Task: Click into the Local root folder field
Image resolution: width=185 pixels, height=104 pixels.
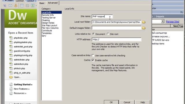Action: coord(116,22)
